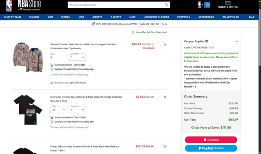Viewport: 261px width, 154px height.
Task: Open the Anthony Edwards Big Face T-Shirt title
Action: 85,149
